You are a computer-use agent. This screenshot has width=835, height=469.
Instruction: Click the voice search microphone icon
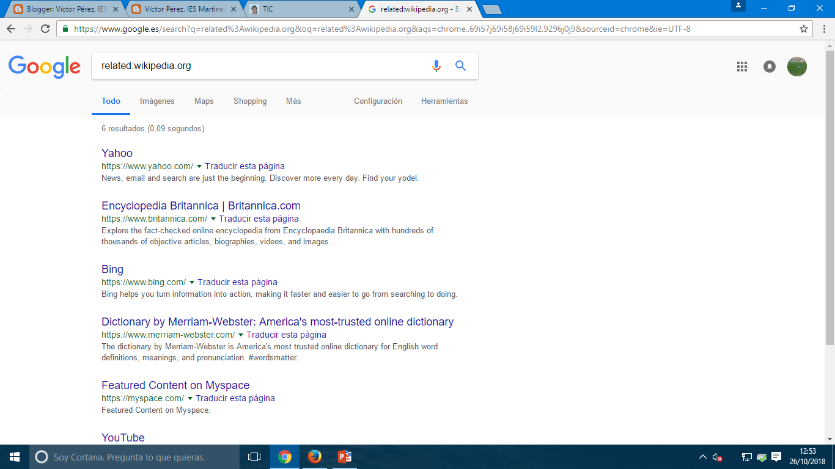click(x=436, y=66)
